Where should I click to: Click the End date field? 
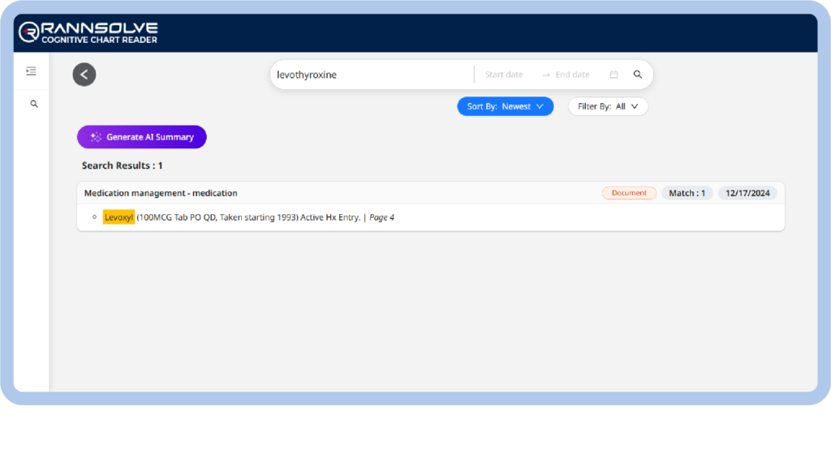point(572,75)
